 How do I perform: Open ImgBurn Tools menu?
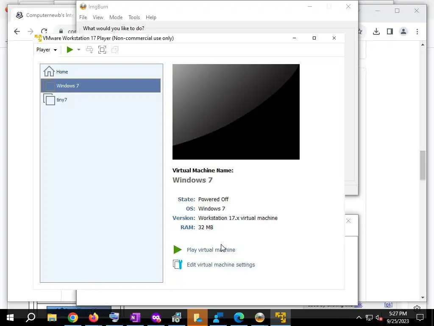tap(134, 17)
